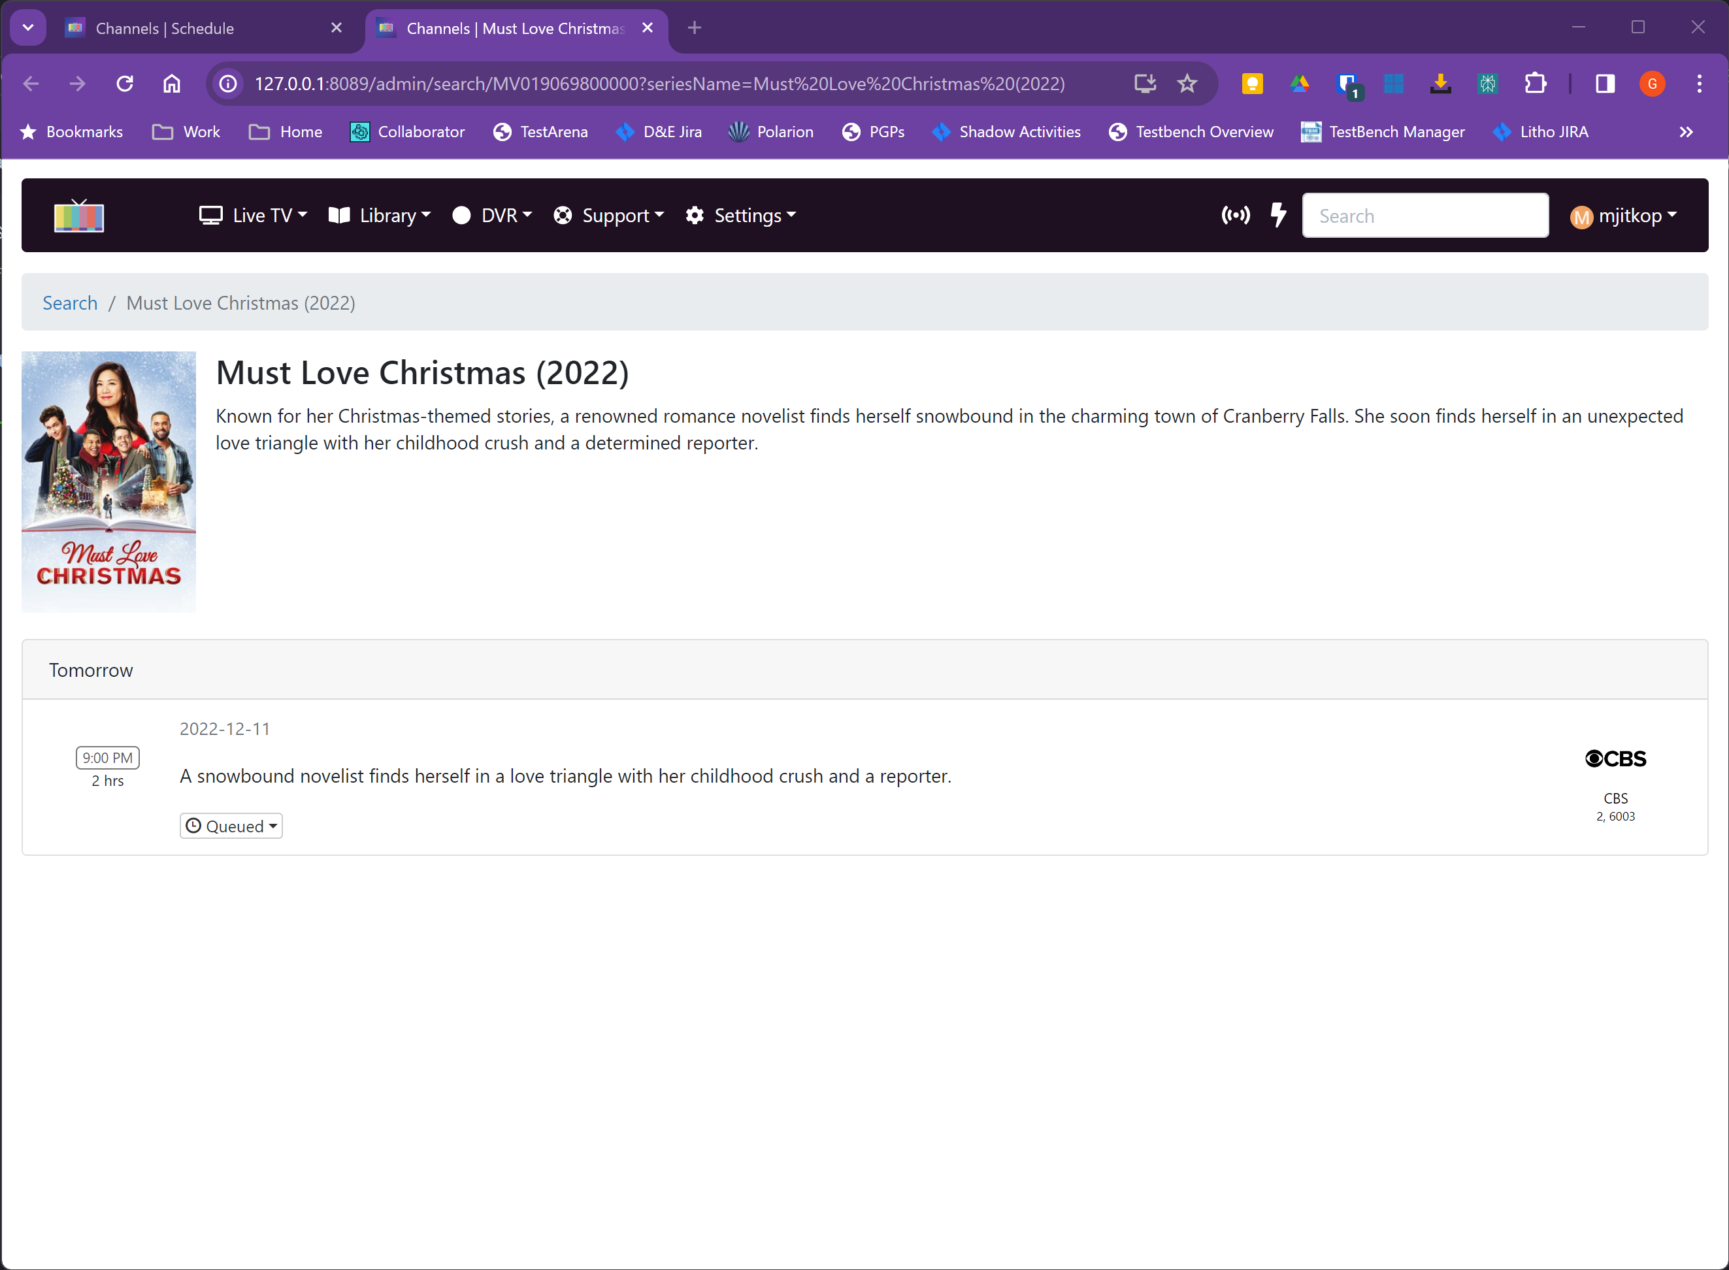Open the Live TV dropdown menu
Image resolution: width=1729 pixels, height=1270 pixels.
click(x=252, y=216)
